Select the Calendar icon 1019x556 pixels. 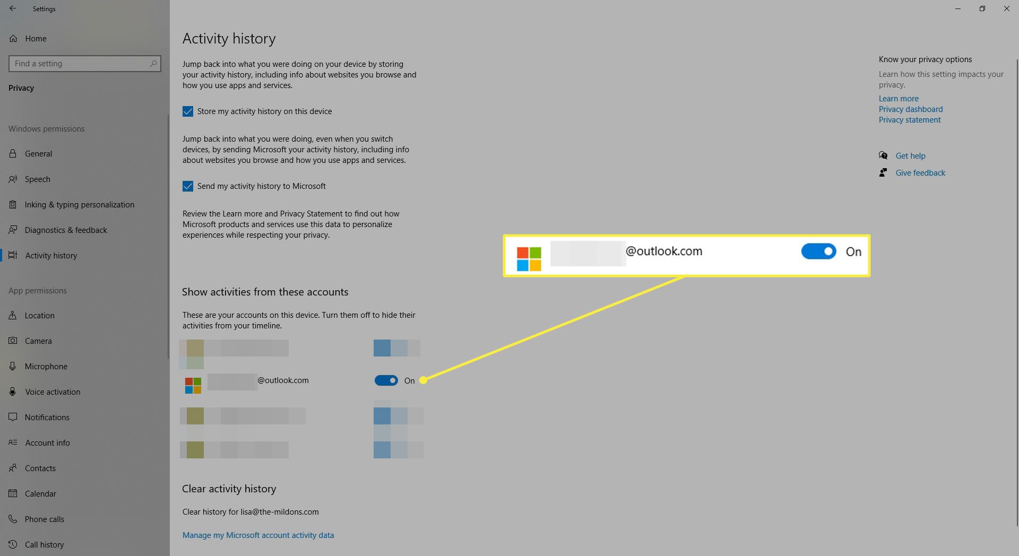[13, 494]
